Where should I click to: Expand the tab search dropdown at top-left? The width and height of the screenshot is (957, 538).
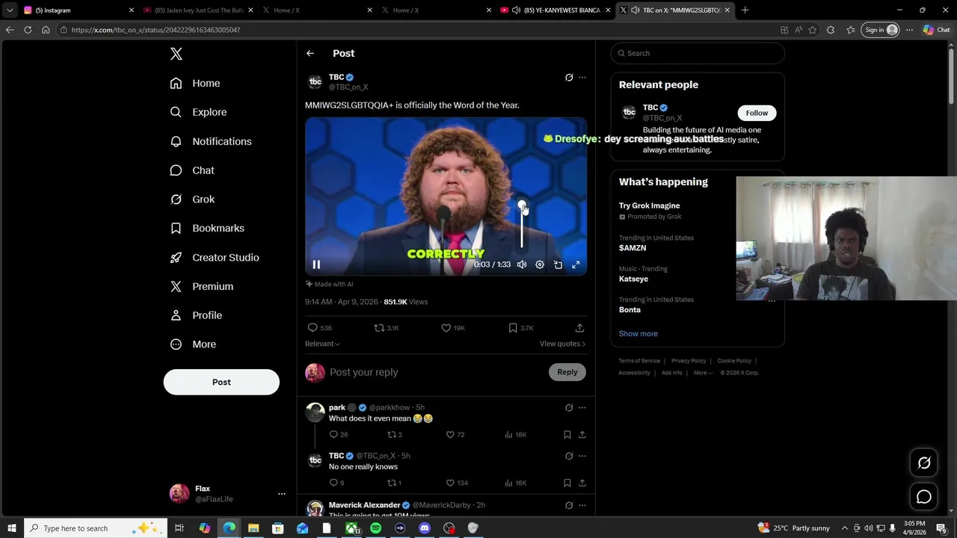coord(9,10)
